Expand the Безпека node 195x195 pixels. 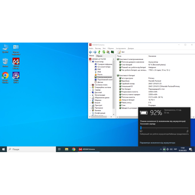coord(90,110)
